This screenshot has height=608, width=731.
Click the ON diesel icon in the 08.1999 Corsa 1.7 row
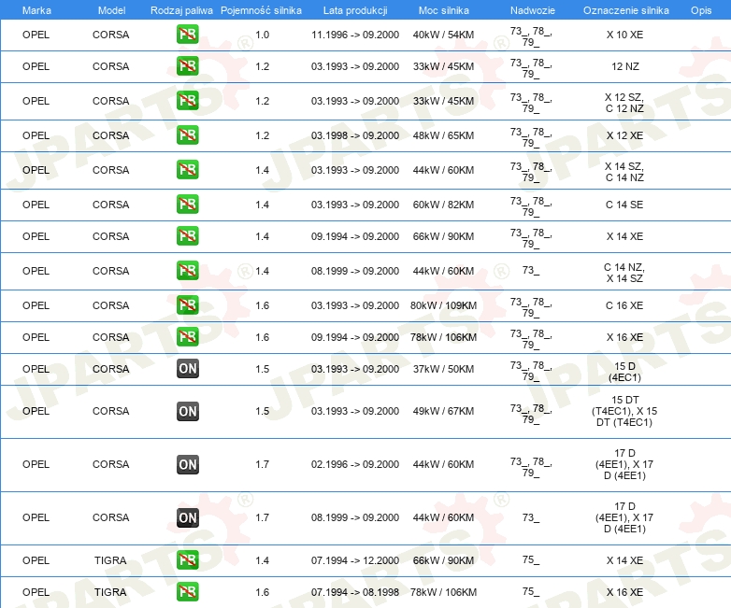click(187, 517)
